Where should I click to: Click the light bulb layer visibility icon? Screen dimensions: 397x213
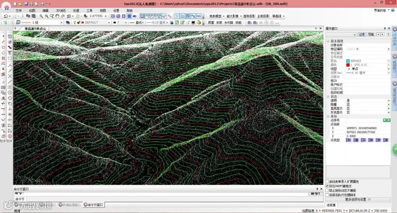click(x=75, y=22)
